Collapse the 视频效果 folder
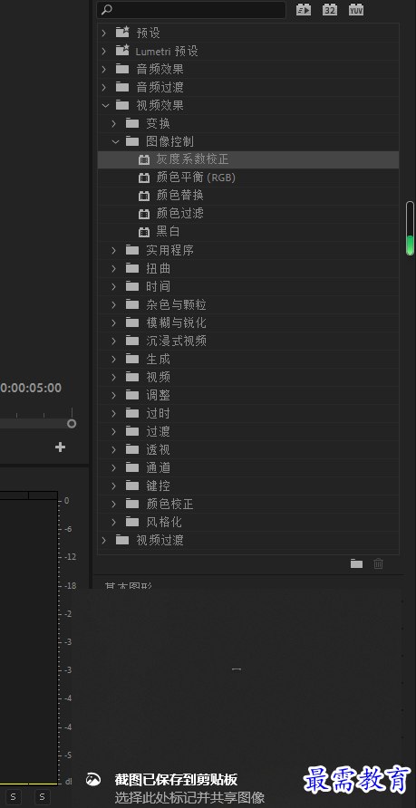416x808 pixels. (105, 106)
